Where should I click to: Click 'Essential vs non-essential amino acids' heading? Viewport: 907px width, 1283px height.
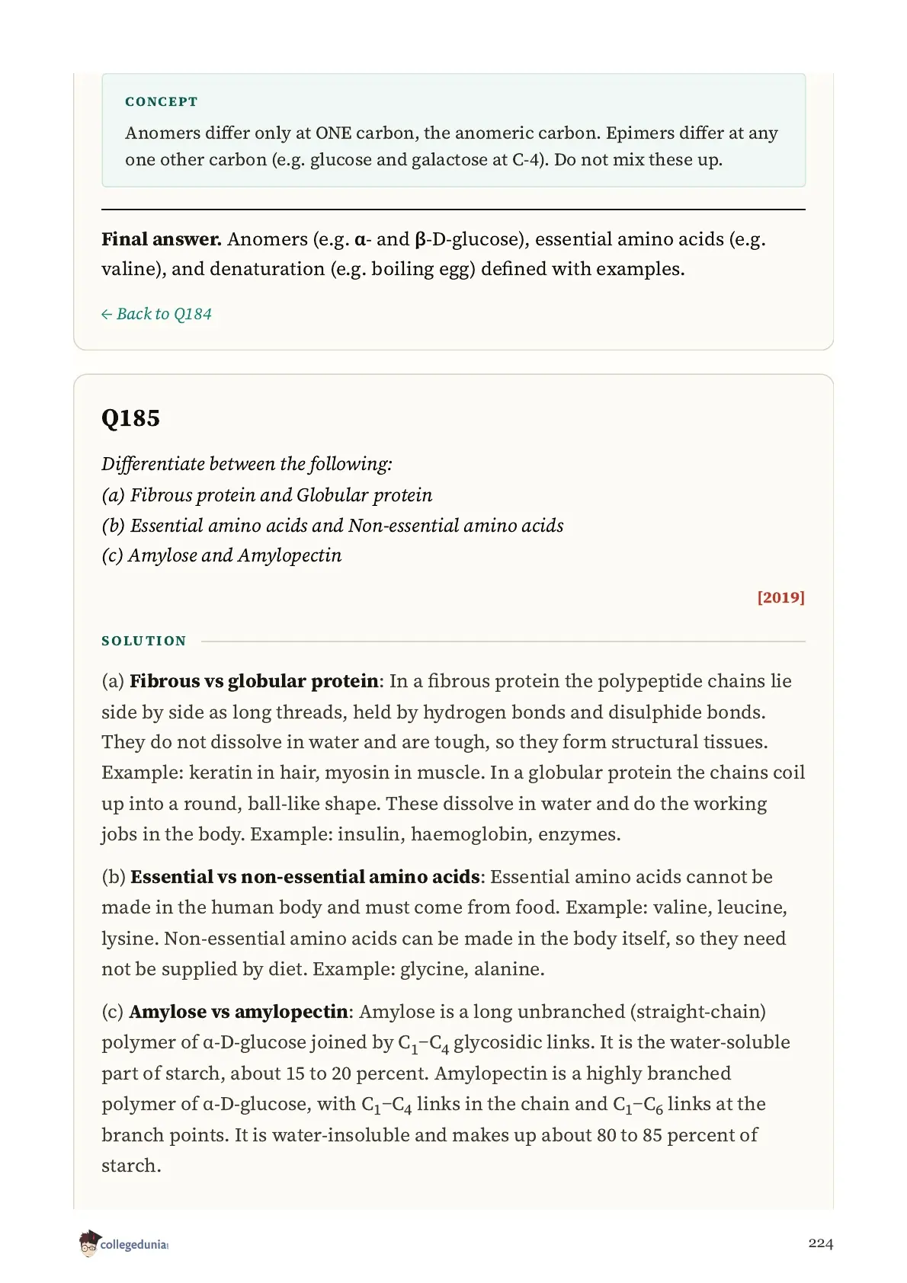305,877
